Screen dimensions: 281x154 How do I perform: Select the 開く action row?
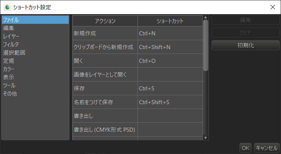[105, 61]
